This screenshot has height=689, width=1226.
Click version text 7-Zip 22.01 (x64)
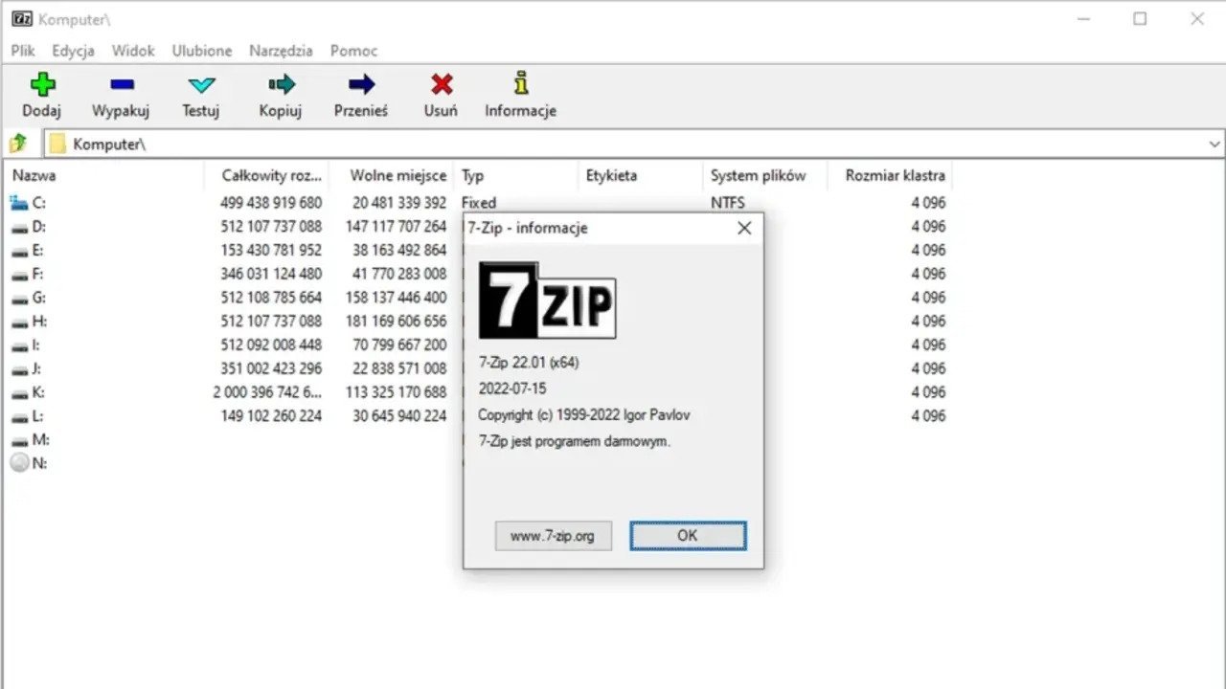(x=529, y=363)
